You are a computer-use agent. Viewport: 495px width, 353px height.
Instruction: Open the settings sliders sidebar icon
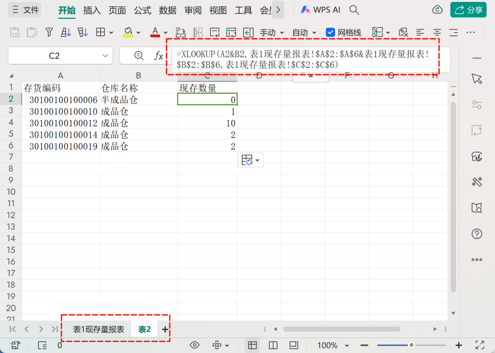(477, 104)
